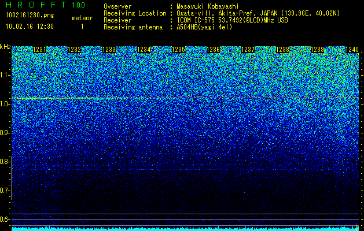The image size is (364, 231).
Task: Click the Receiving Location label
Action: tap(135, 13)
